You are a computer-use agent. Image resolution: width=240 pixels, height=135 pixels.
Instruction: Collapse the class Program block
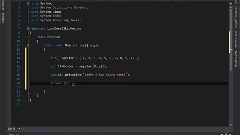pyautogui.click(x=28, y=37)
